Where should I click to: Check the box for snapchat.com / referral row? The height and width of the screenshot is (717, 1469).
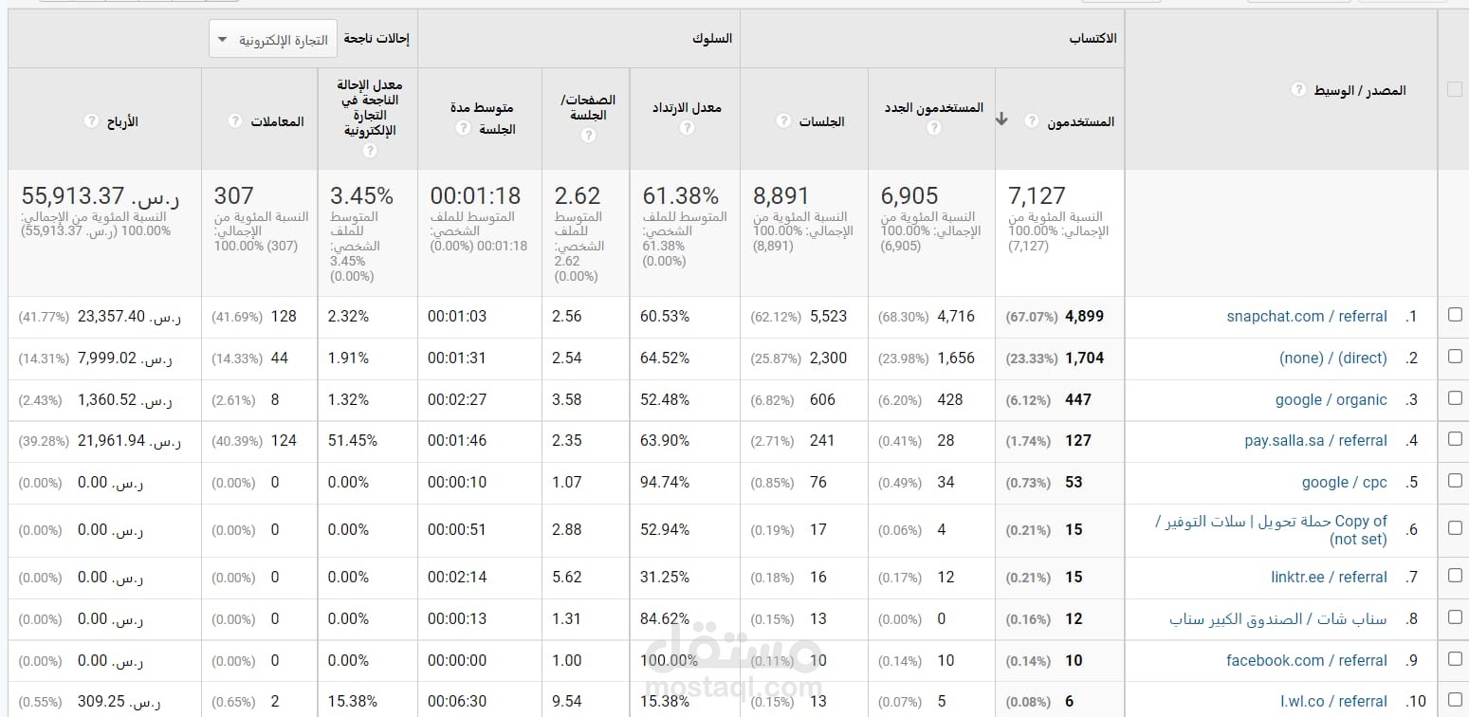[x=1455, y=316]
